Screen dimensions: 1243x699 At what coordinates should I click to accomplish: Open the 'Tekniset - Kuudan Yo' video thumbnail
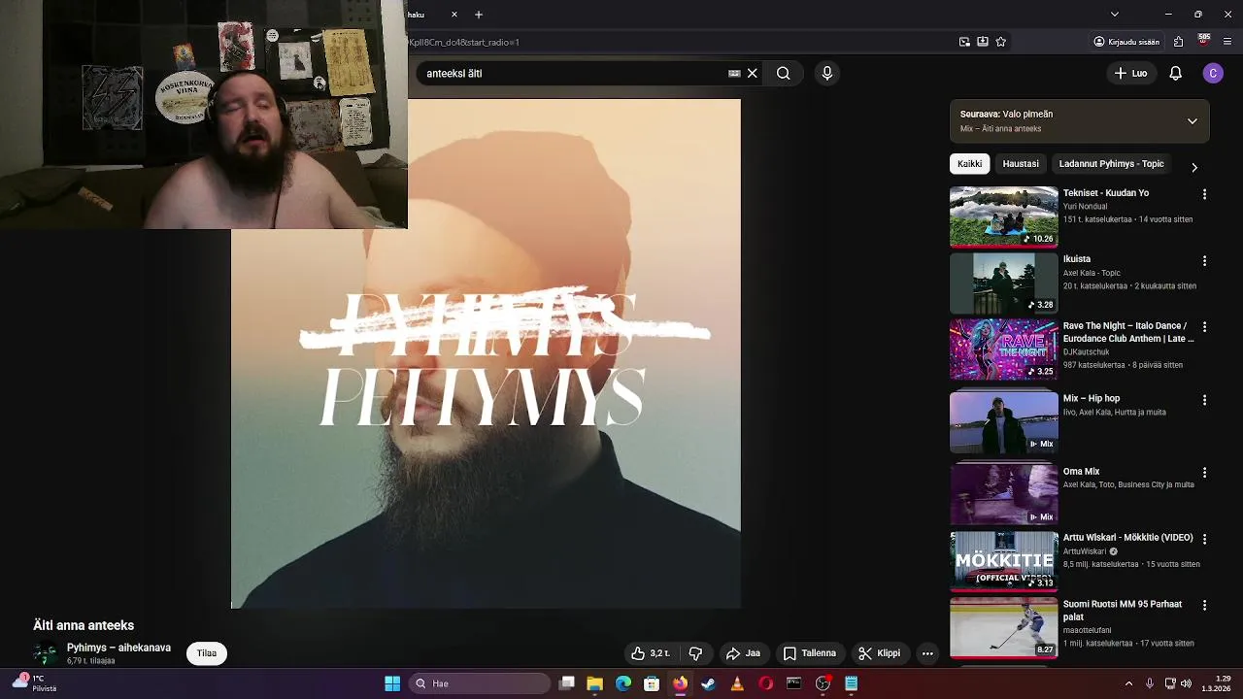click(x=1004, y=216)
